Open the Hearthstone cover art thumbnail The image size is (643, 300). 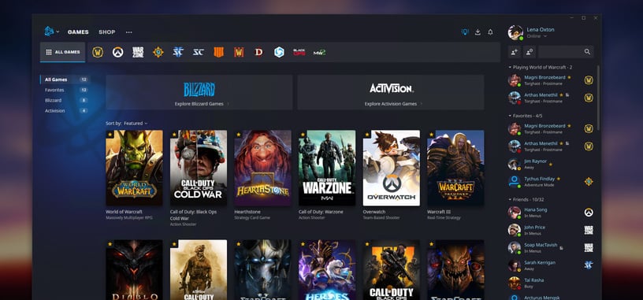[x=262, y=168]
